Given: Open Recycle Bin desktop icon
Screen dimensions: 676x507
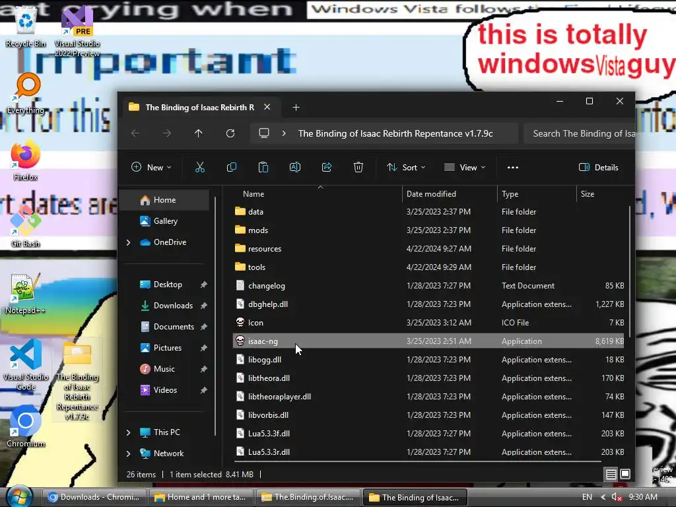Looking at the screenshot, I should point(26,25).
